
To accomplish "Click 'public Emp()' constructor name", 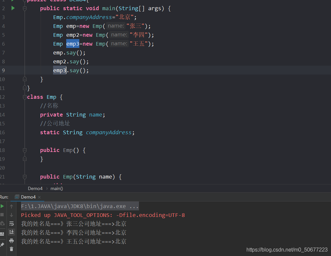I will point(68,150).
